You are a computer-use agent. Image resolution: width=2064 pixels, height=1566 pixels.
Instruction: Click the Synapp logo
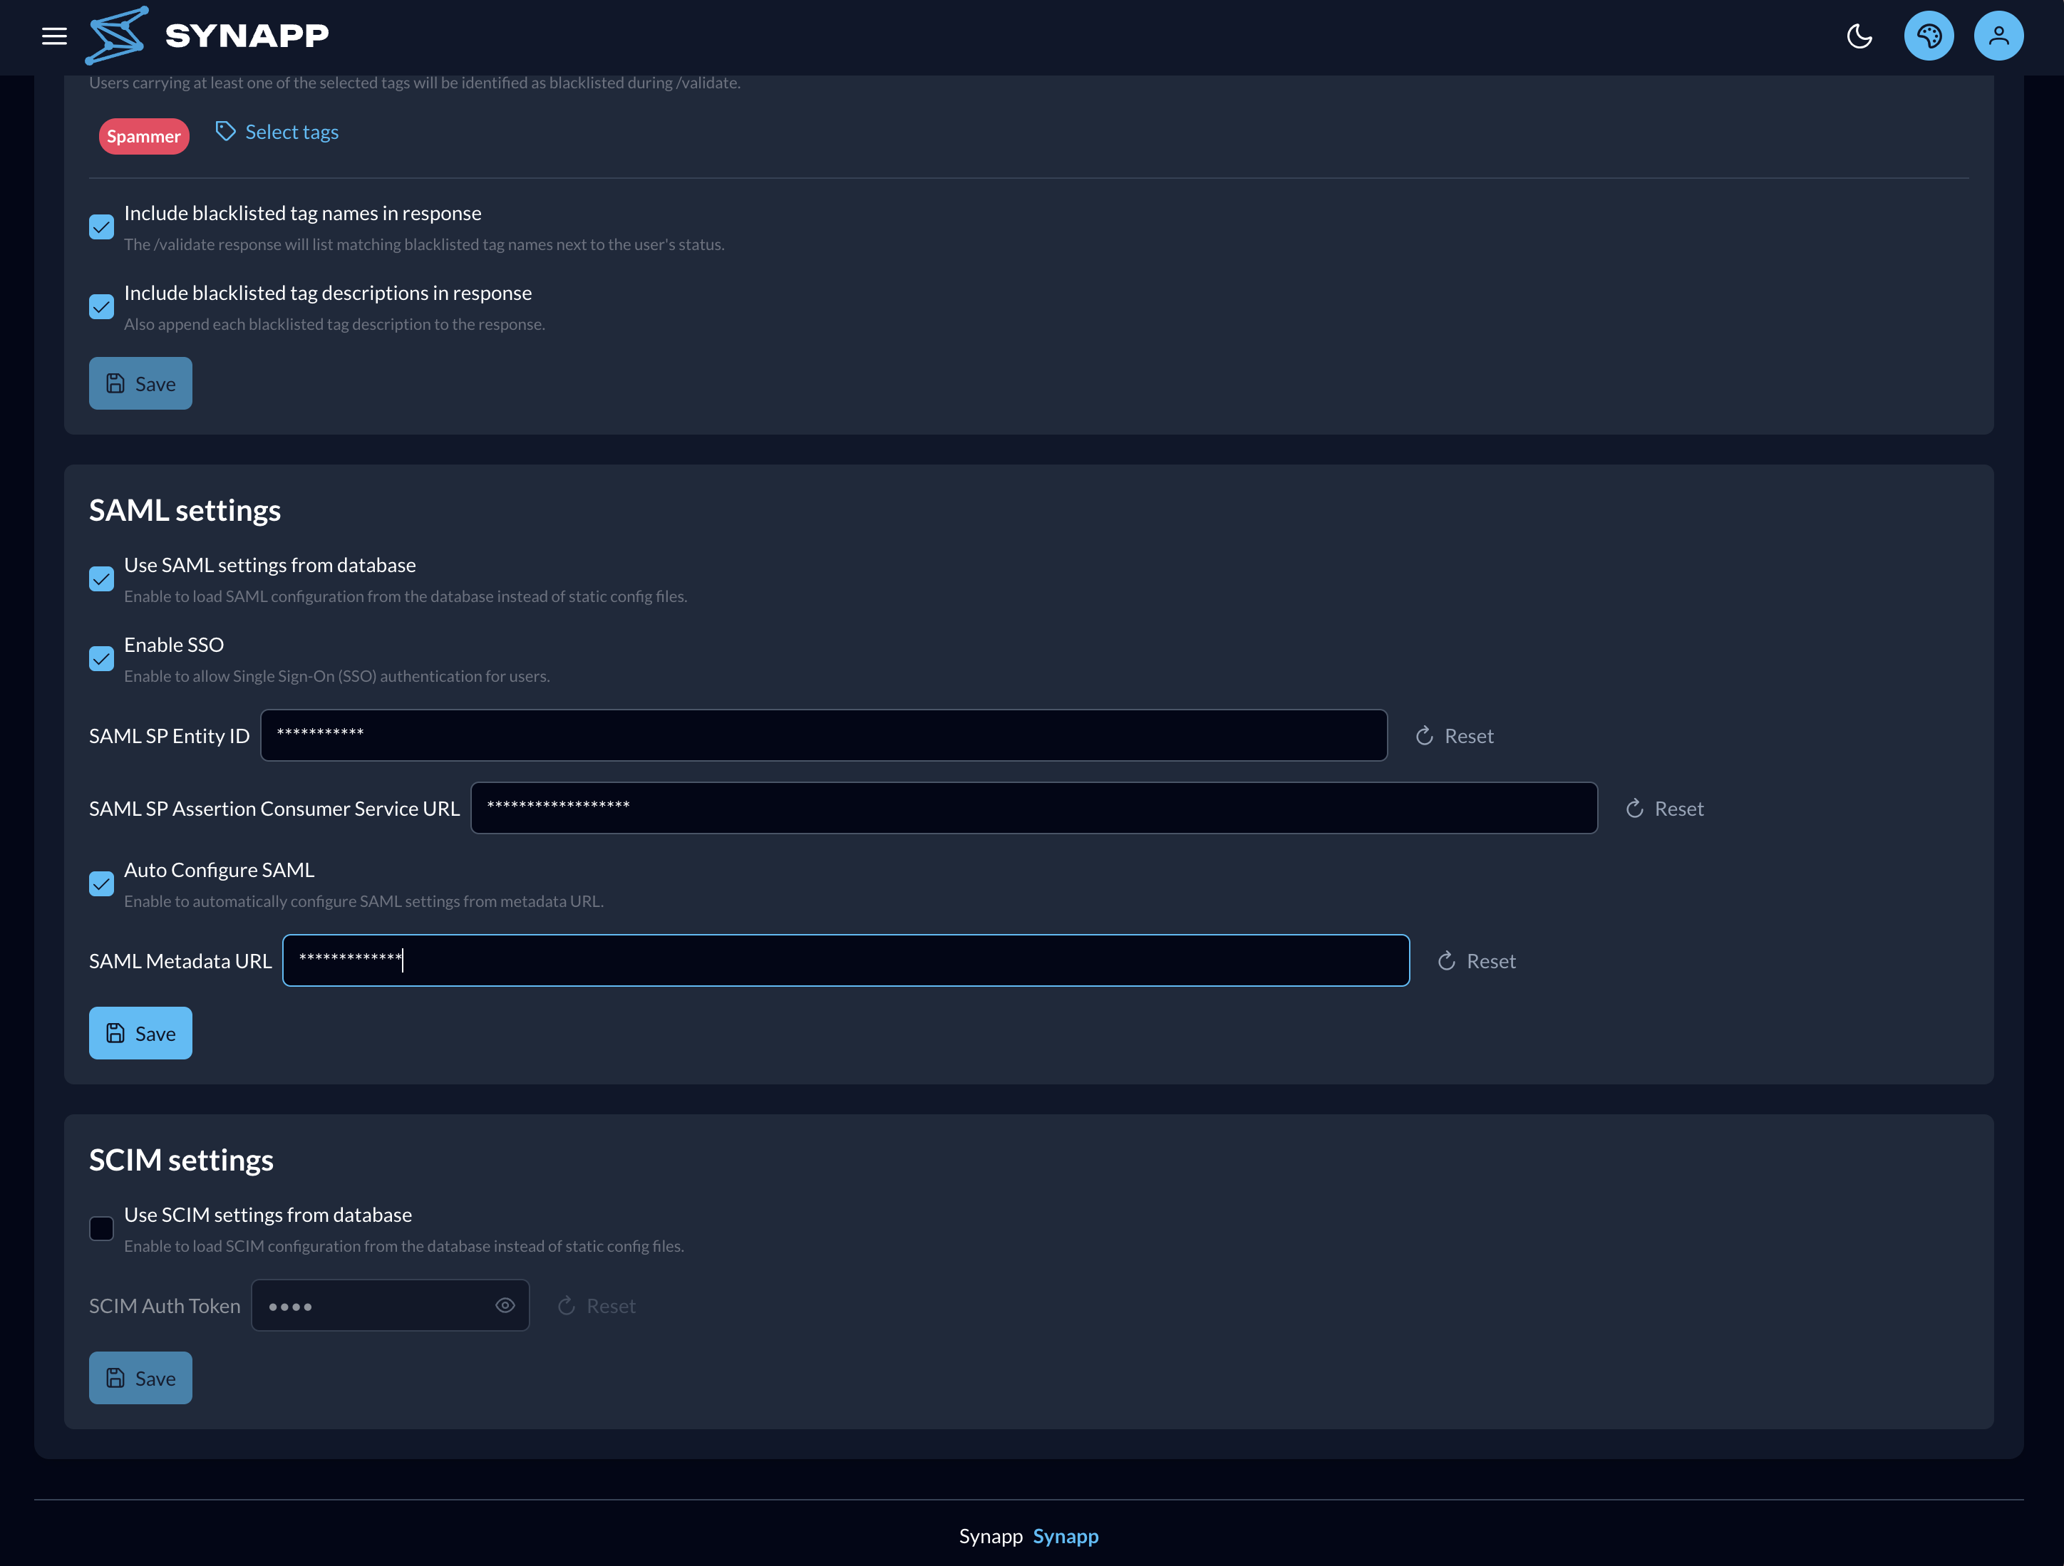pos(118,36)
